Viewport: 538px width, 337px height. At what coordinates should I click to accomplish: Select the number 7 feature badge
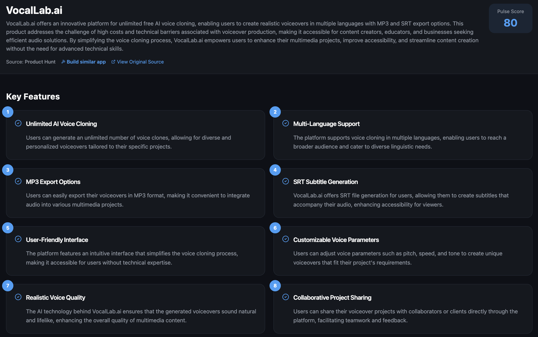pyautogui.click(x=8, y=286)
